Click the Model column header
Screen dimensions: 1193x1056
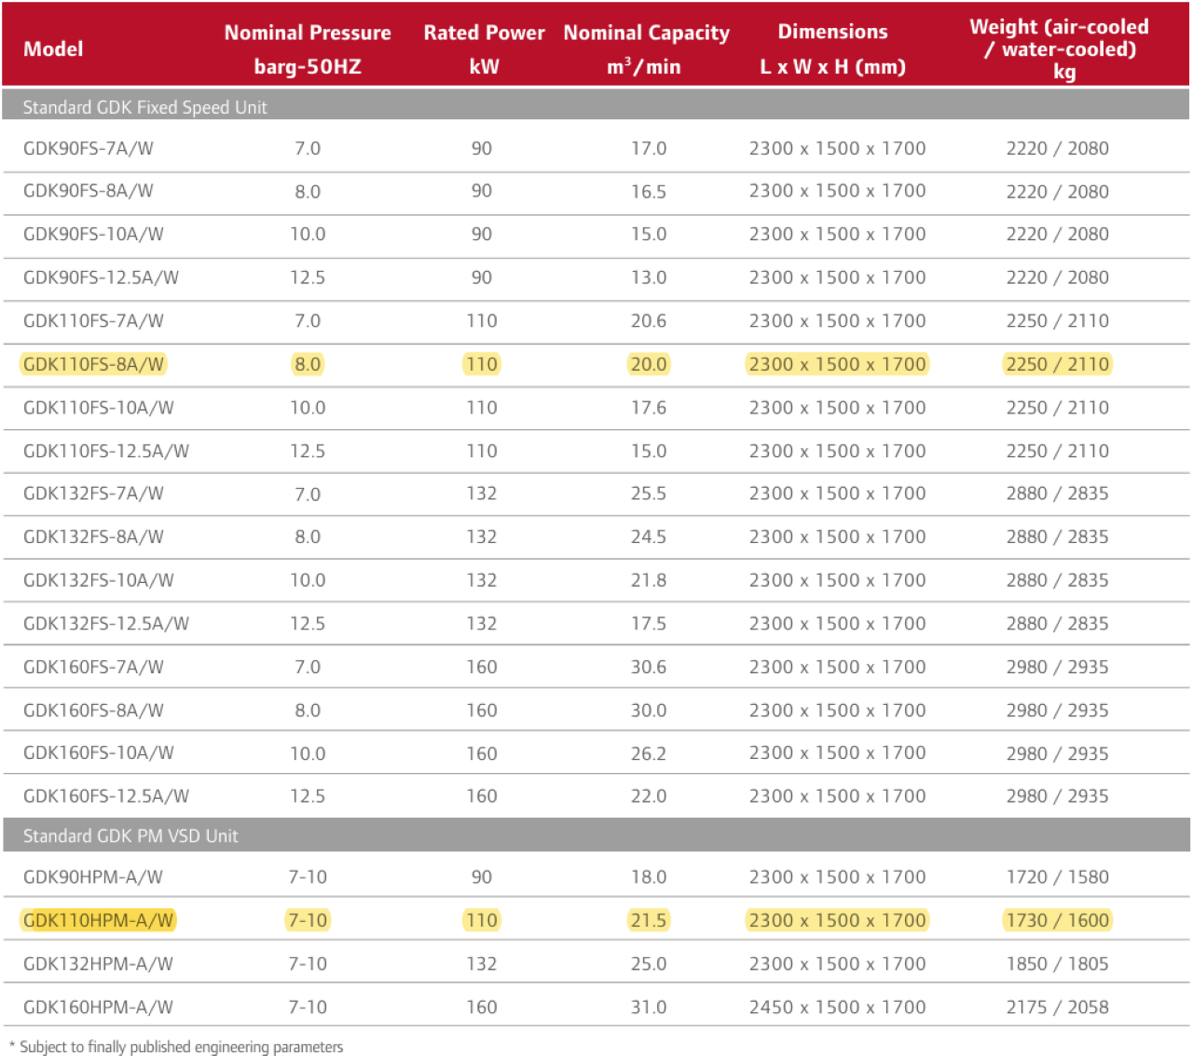click(x=53, y=49)
